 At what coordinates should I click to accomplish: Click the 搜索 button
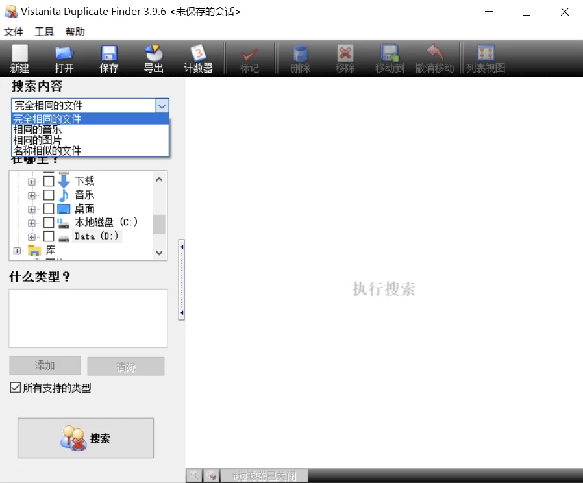tap(86, 438)
